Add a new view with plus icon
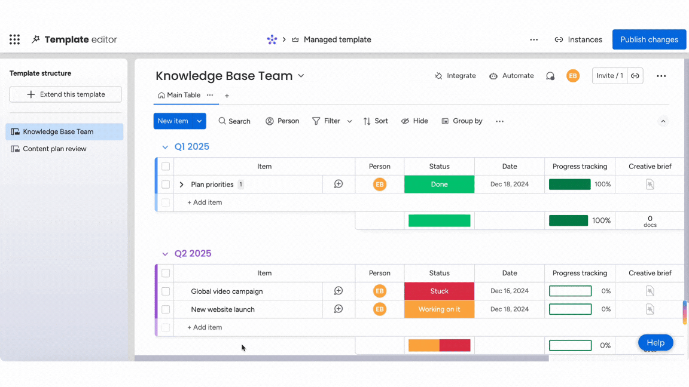The width and height of the screenshot is (689, 387). 227,96
